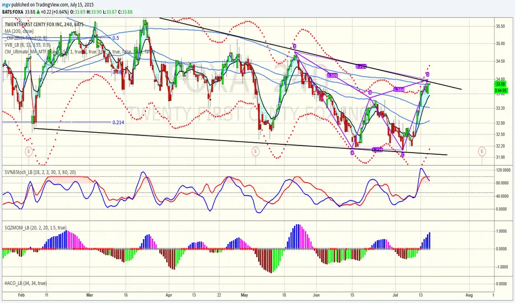Screen dimensions: 515x303
Task: Click the X point label of the pattern
Action: (295, 46)
